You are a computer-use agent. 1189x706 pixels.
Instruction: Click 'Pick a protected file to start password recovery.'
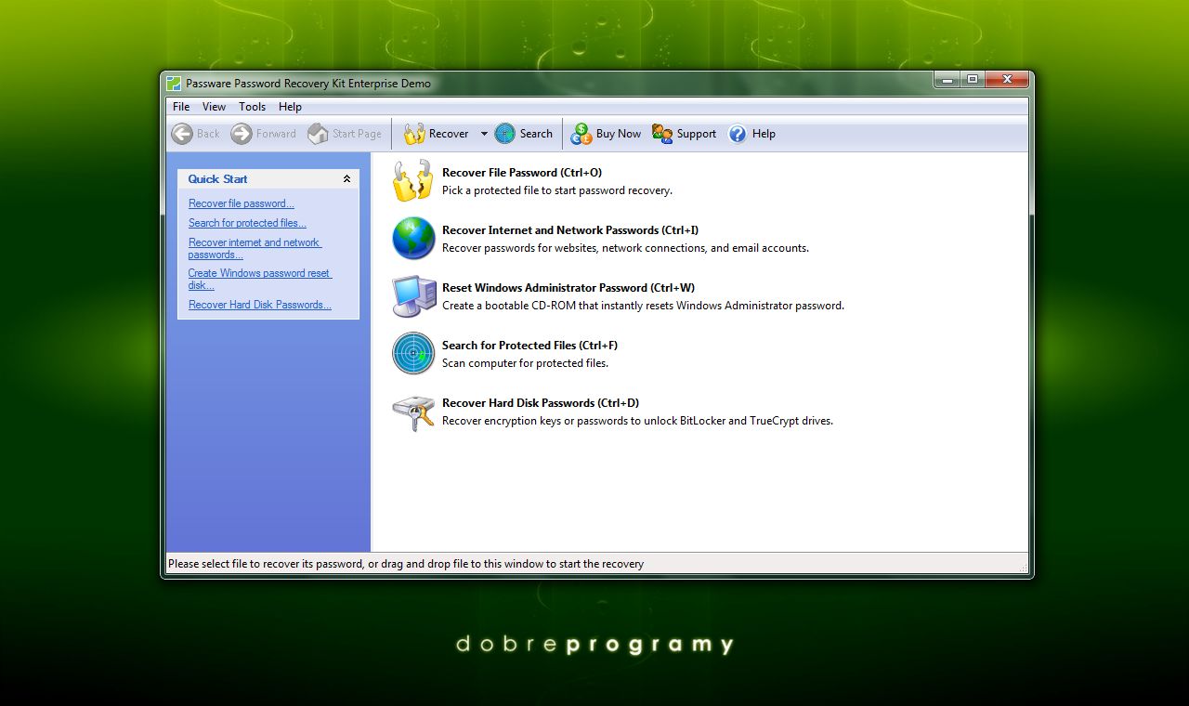click(x=557, y=190)
